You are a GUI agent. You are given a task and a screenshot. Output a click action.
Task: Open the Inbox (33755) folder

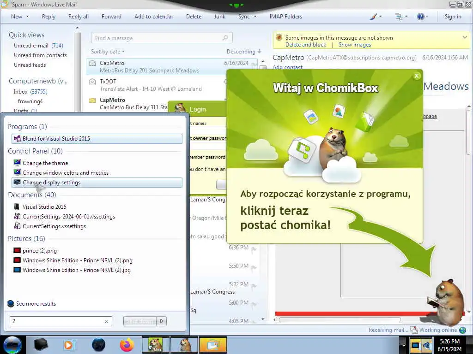pyautogui.click(x=30, y=92)
